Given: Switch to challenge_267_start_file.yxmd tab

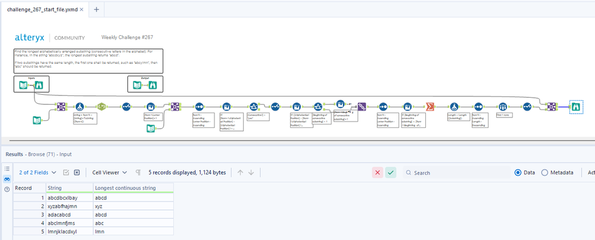Looking at the screenshot, I should coord(42,10).
